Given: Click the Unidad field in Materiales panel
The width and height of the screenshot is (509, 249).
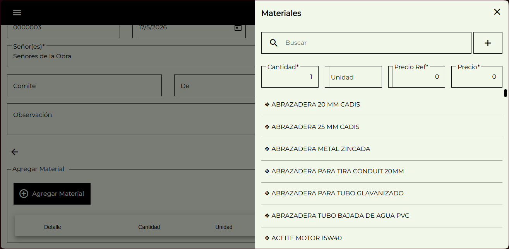Looking at the screenshot, I should pyautogui.click(x=353, y=77).
